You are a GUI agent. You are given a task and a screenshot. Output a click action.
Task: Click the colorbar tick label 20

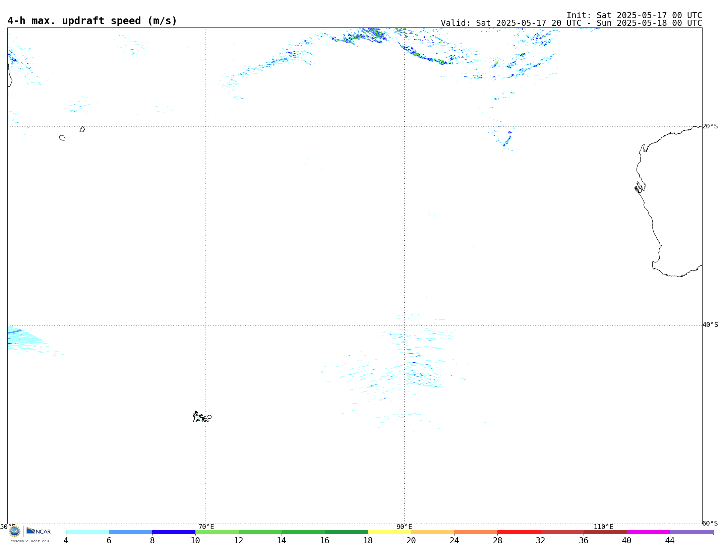tap(411, 541)
